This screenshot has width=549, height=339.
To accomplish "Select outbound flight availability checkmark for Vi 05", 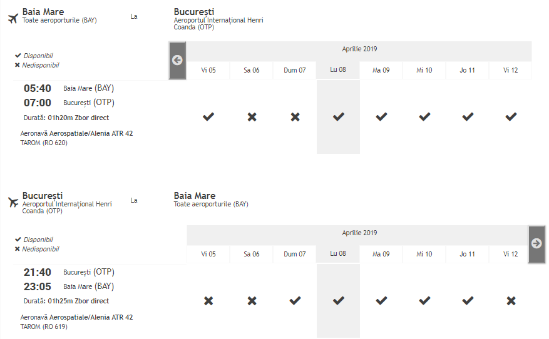I will [208, 116].
